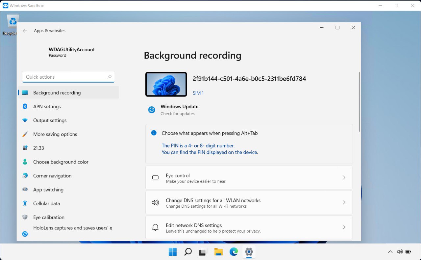Click the battery icon in the system tray
Image resolution: width=421 pixels, height=260 pixels.
coord(408,252)
